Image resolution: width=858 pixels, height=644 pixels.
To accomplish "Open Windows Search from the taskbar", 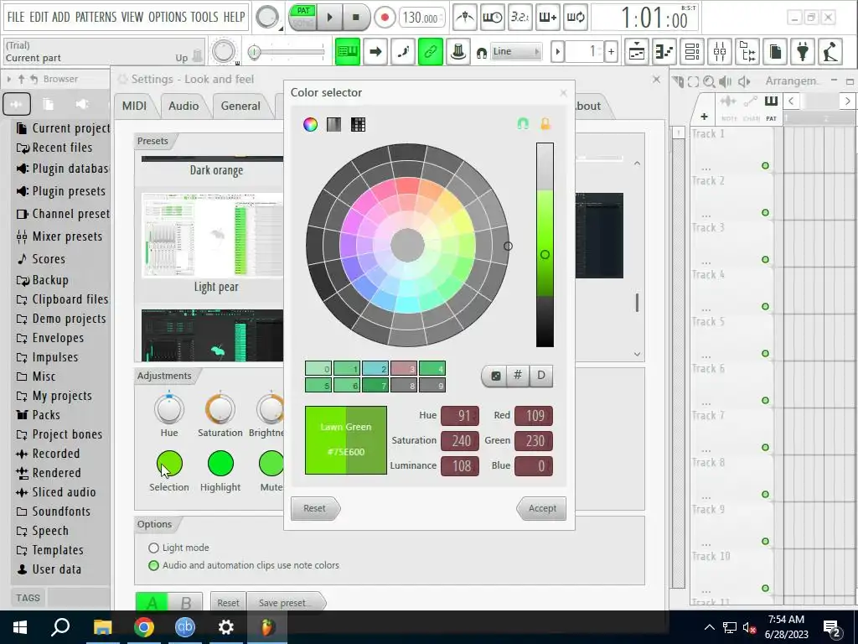I will (x=60, y=627).
